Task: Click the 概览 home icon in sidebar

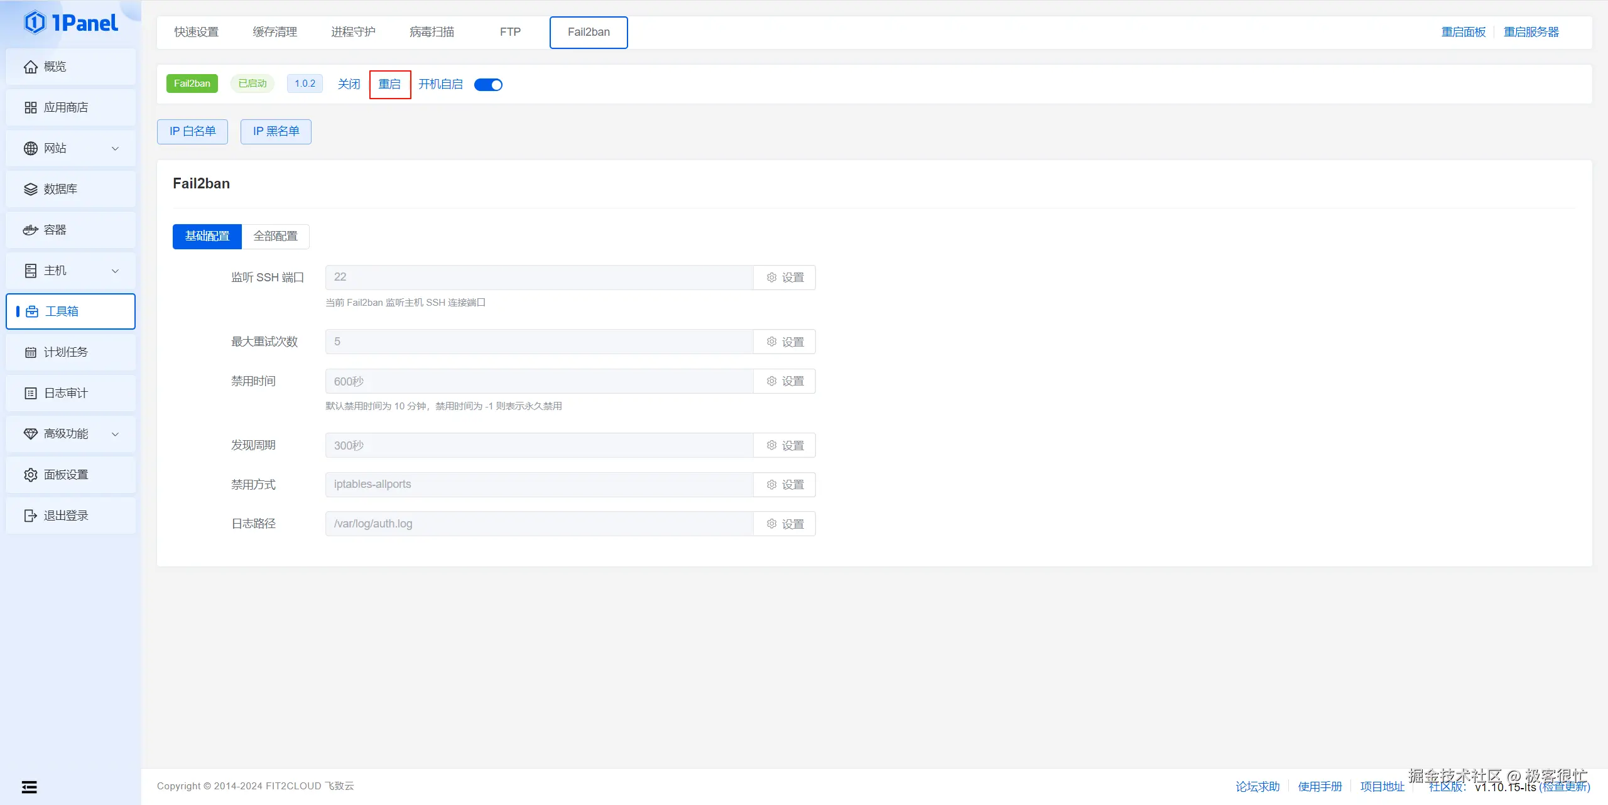Action: tap(30, 67)
